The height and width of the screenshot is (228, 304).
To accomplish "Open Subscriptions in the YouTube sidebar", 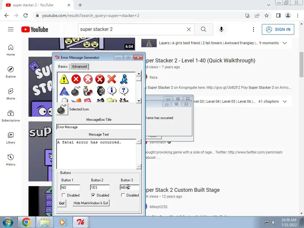I will click(x=11, y=116).
